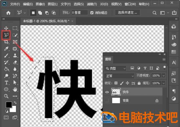The height and width of the screenshot is (127, 180).
Task: Select the Polygonal Lasso tool in toolbox
Action: (x=6, y=35)
